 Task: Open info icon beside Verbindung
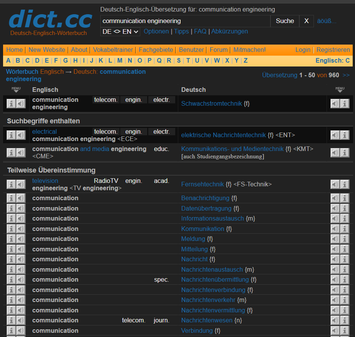[345, 330]
